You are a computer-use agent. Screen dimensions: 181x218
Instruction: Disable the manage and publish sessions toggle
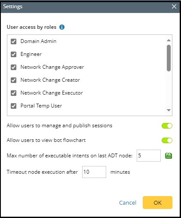click(167, 126)
